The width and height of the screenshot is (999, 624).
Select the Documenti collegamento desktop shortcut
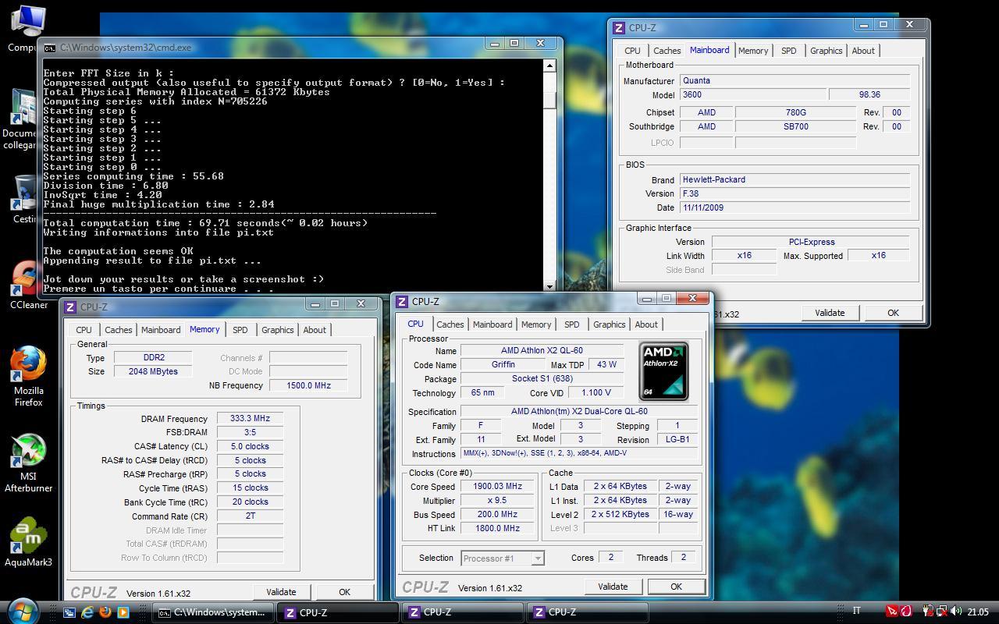click(x=21, y=119)
